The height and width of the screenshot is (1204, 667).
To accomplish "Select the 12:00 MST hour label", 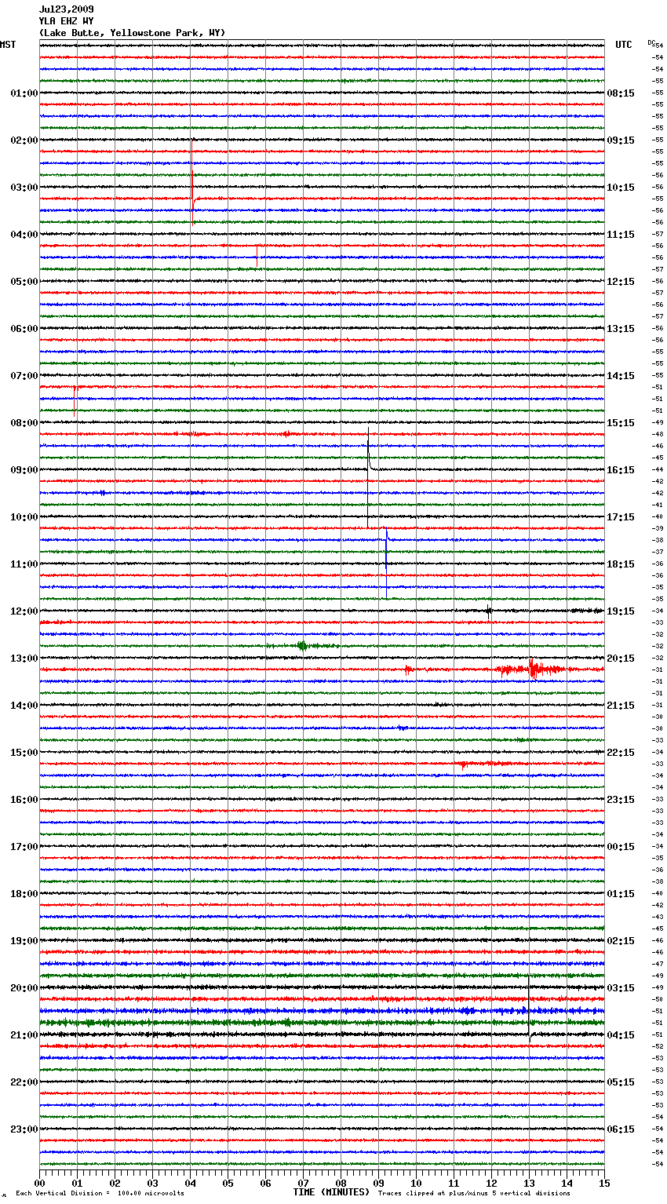I will [x=24, y=611].
